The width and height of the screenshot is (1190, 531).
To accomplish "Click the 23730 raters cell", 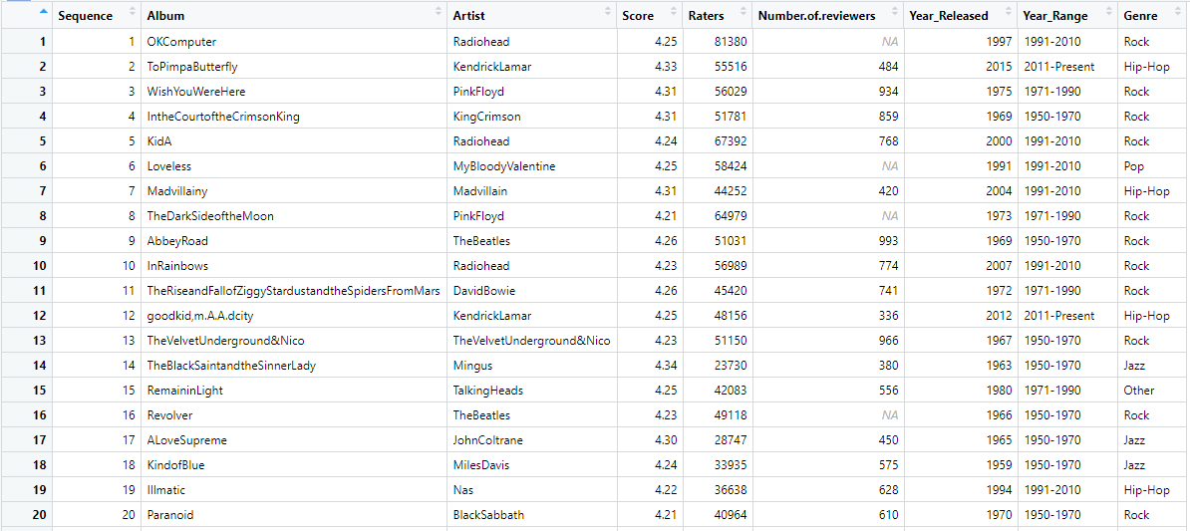I will pyautogui.click(x=718, y=366).
